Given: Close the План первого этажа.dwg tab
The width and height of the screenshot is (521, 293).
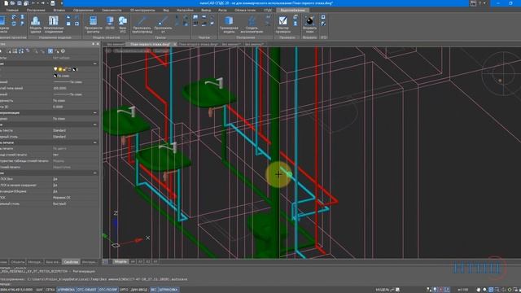Looking at the screenshot, I should tap(175, 44).
